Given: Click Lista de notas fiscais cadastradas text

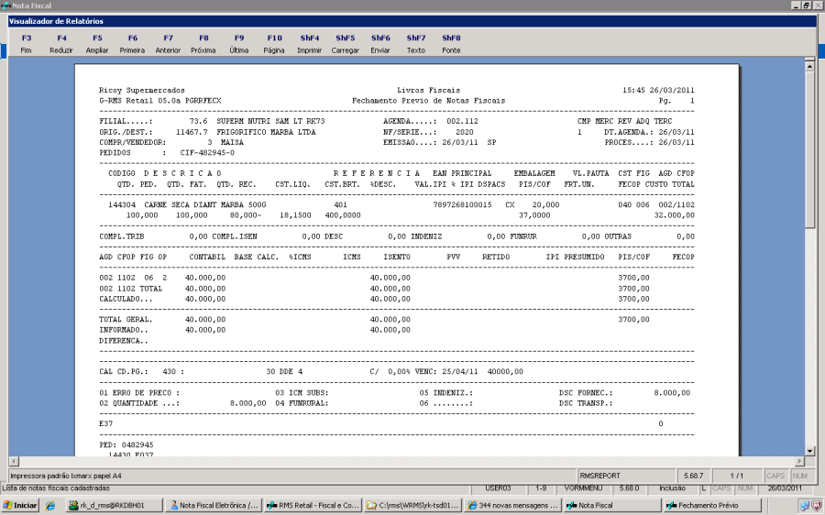Looking at the screenshot, I should pos(56,488).
